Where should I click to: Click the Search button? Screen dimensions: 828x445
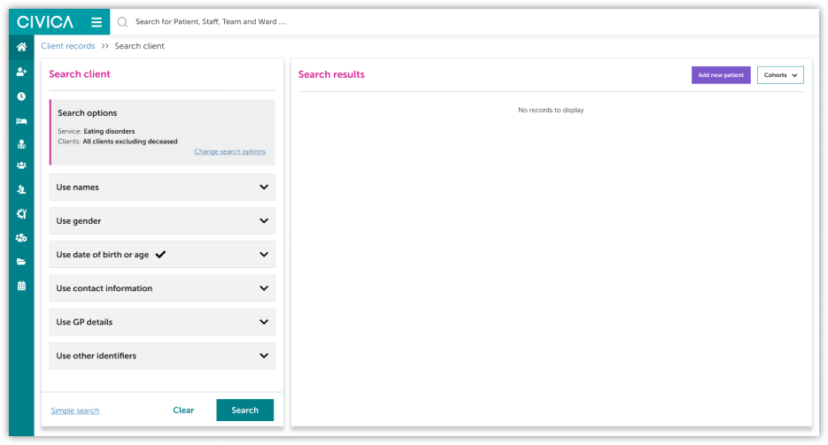[245, 410]
